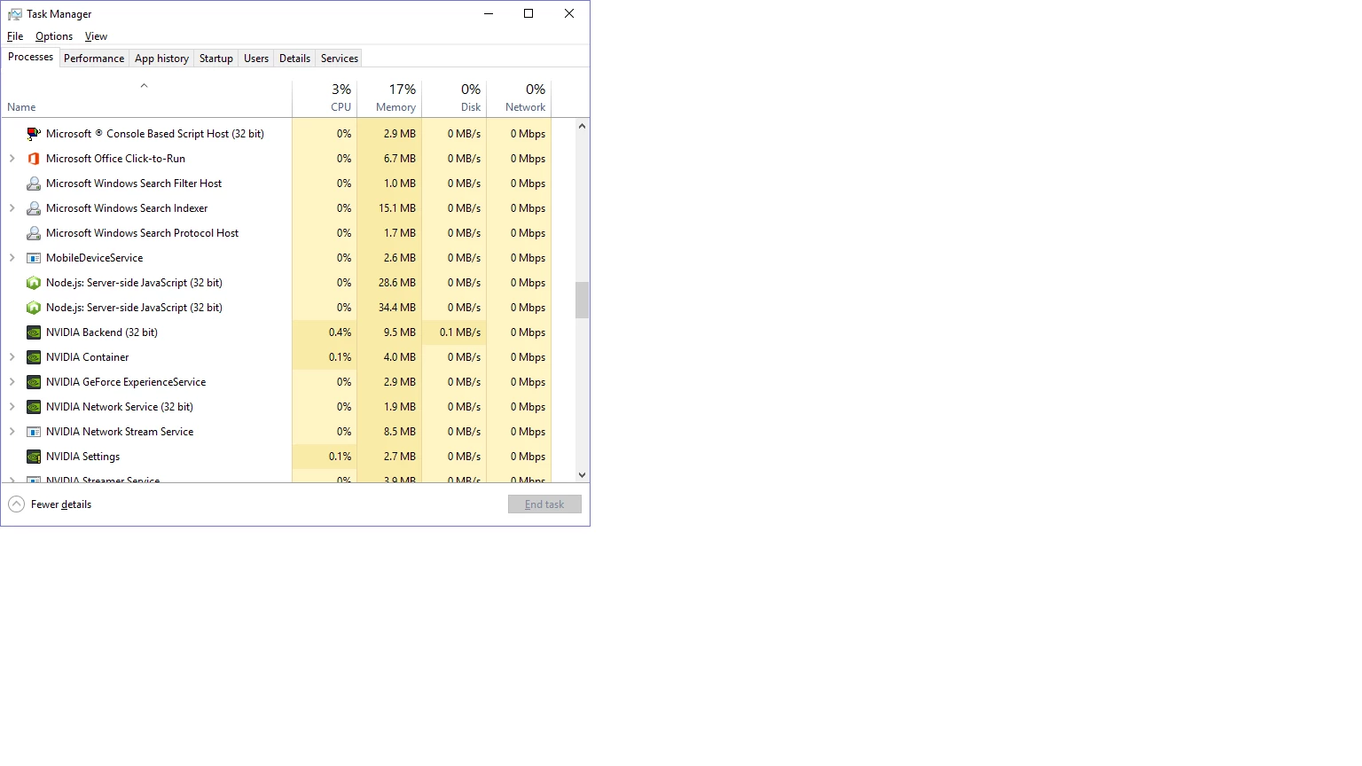Open the Options menu

click(x=54, y=36)
